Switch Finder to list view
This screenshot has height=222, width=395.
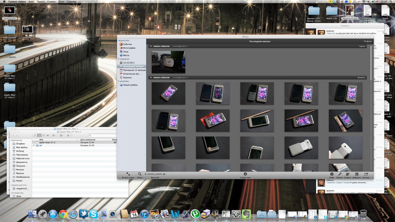(x=39, y=135)
